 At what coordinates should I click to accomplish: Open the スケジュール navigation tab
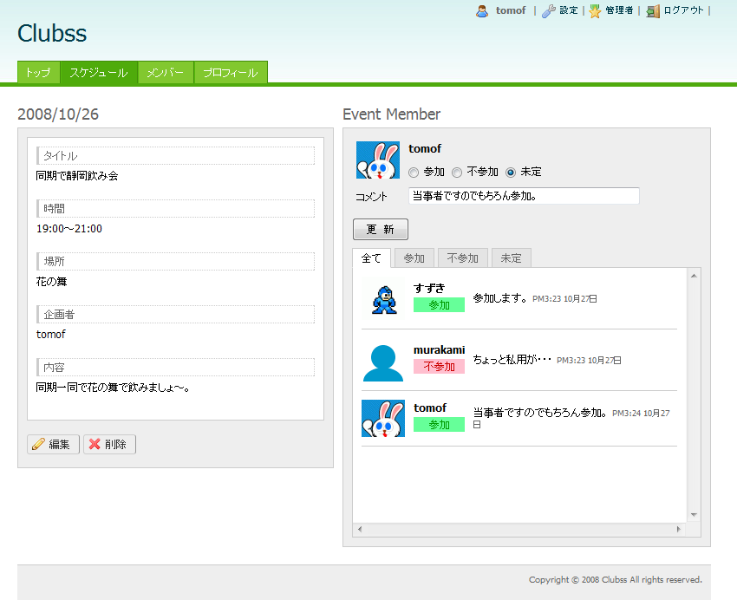99,72
